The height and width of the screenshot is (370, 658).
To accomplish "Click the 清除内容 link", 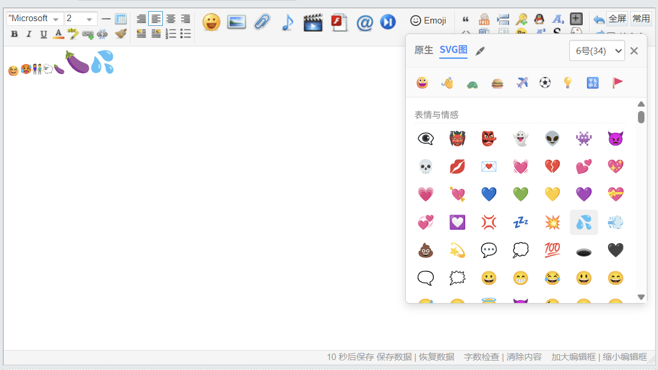I will pyautogui.click(x=523, y=357).
